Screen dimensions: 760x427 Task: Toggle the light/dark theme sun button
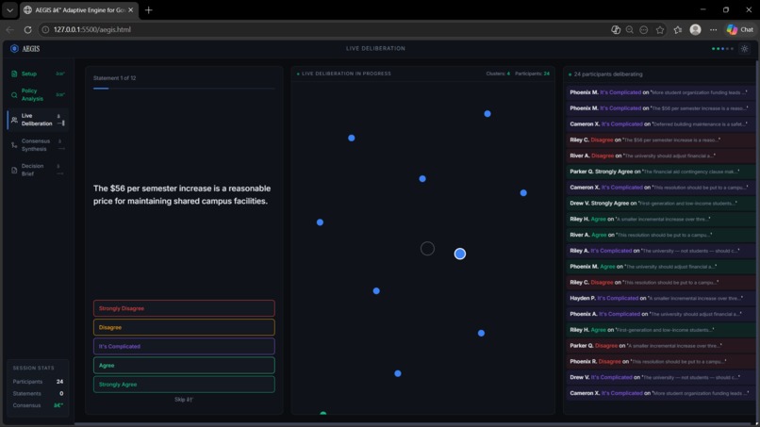coord(745,48)
